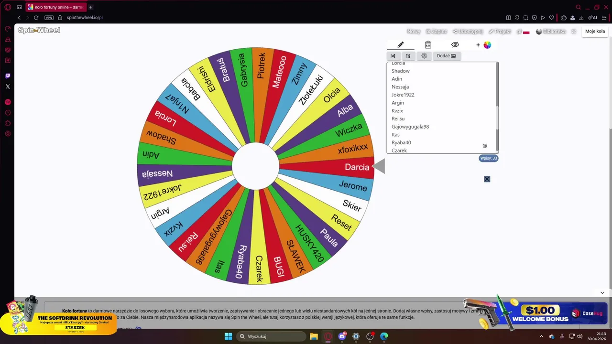Screen dimensions: 612x344
Task: Select the Gajowygugala98 entry in the list
Action: coord(410,127)
